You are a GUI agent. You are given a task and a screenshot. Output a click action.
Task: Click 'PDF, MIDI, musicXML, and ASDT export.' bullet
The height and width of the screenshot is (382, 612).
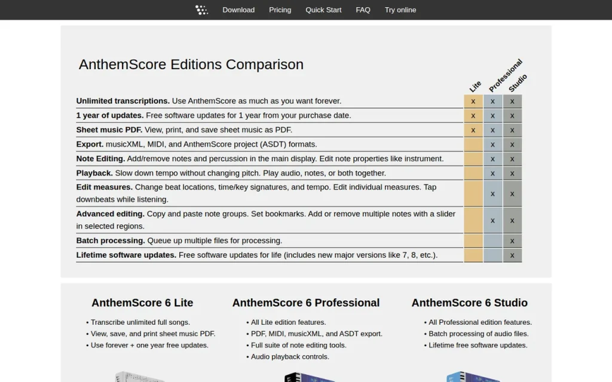click(317, 334)
